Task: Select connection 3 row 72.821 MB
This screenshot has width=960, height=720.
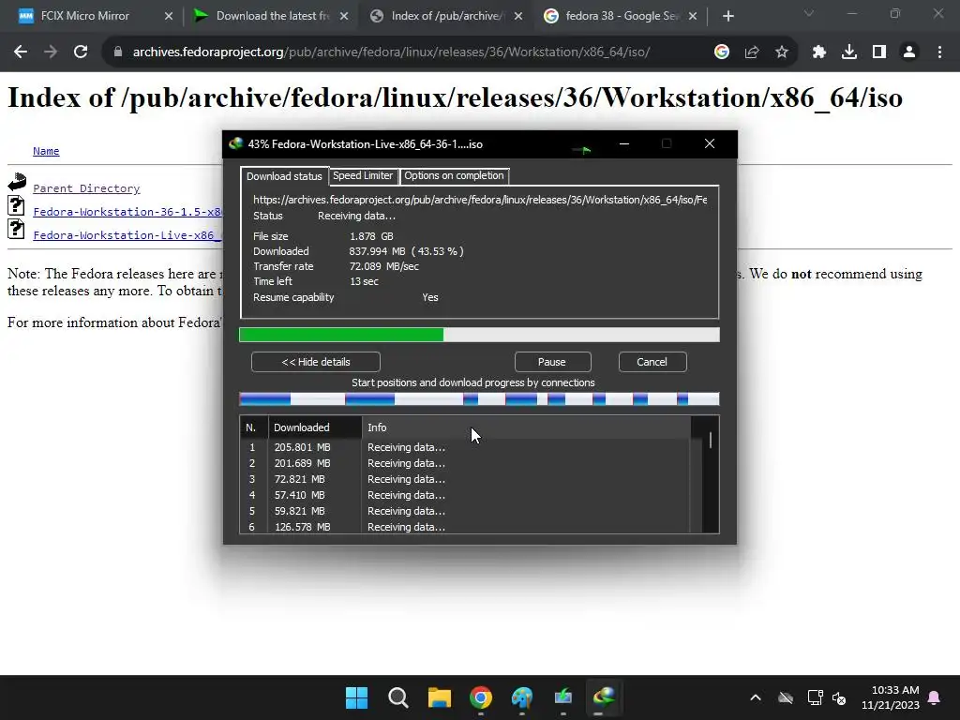Action: tap(465, 479)
